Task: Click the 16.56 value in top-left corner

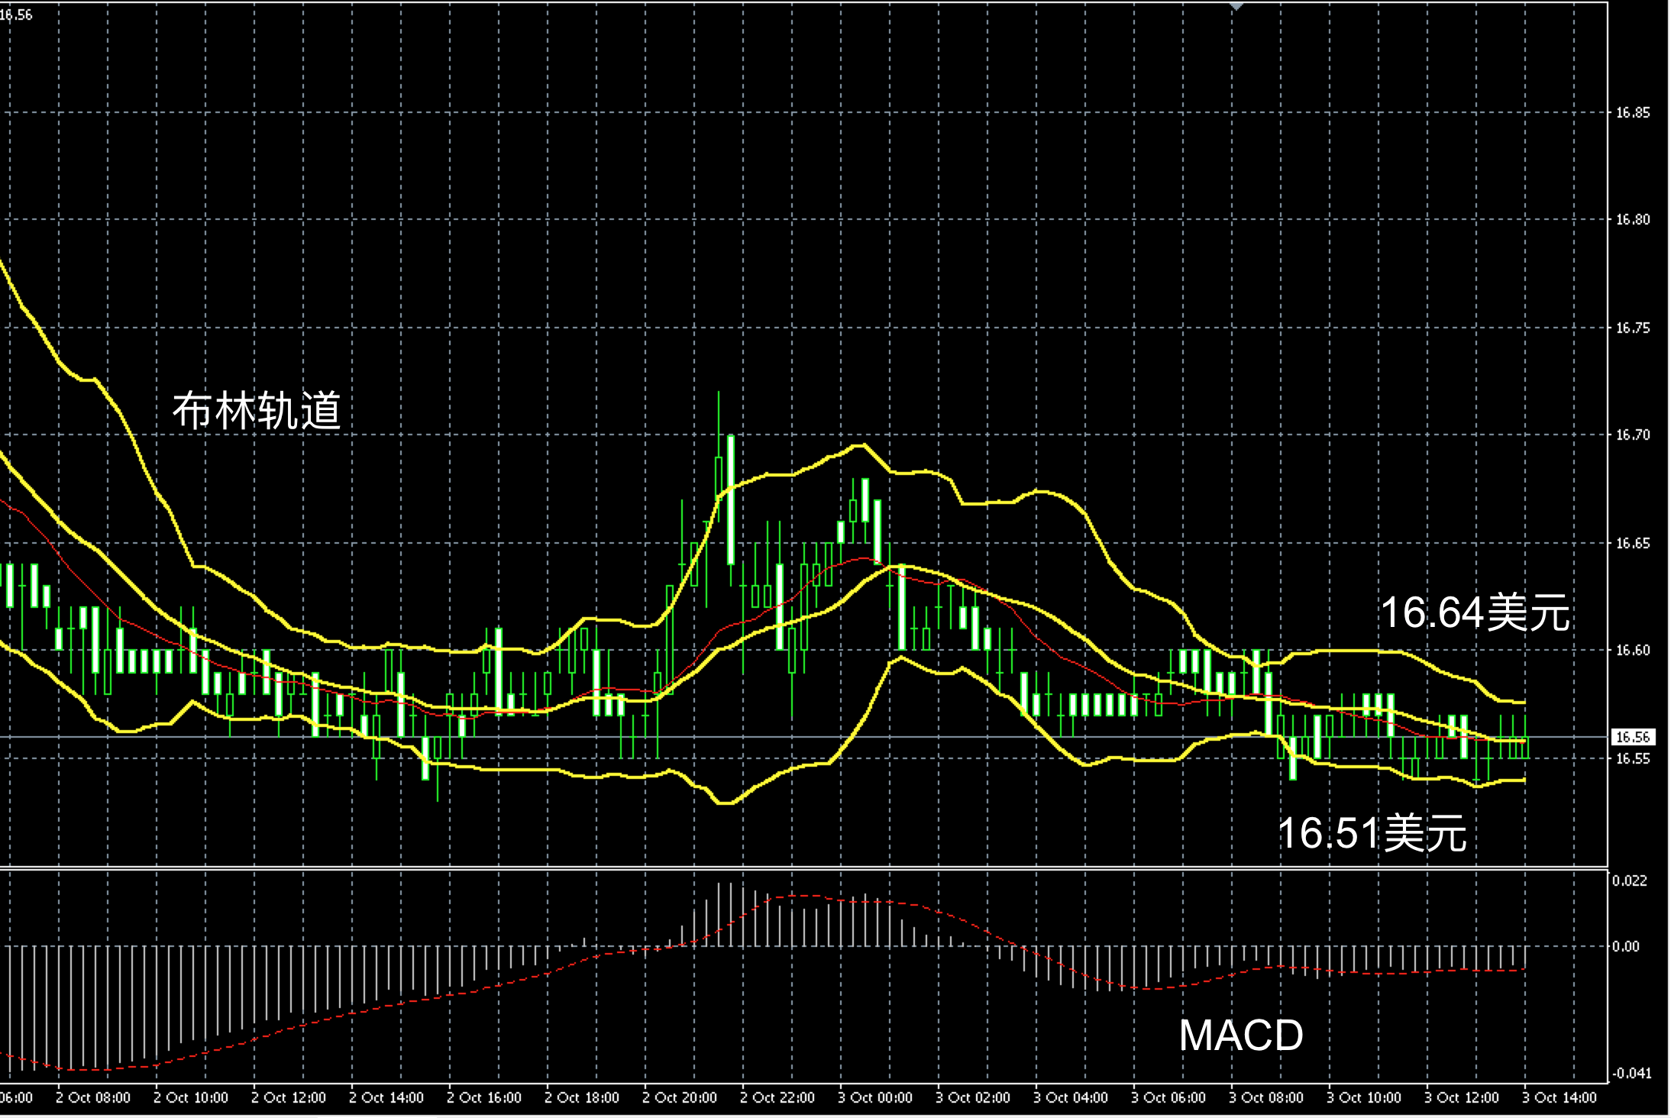Action: tap(16, 15)
